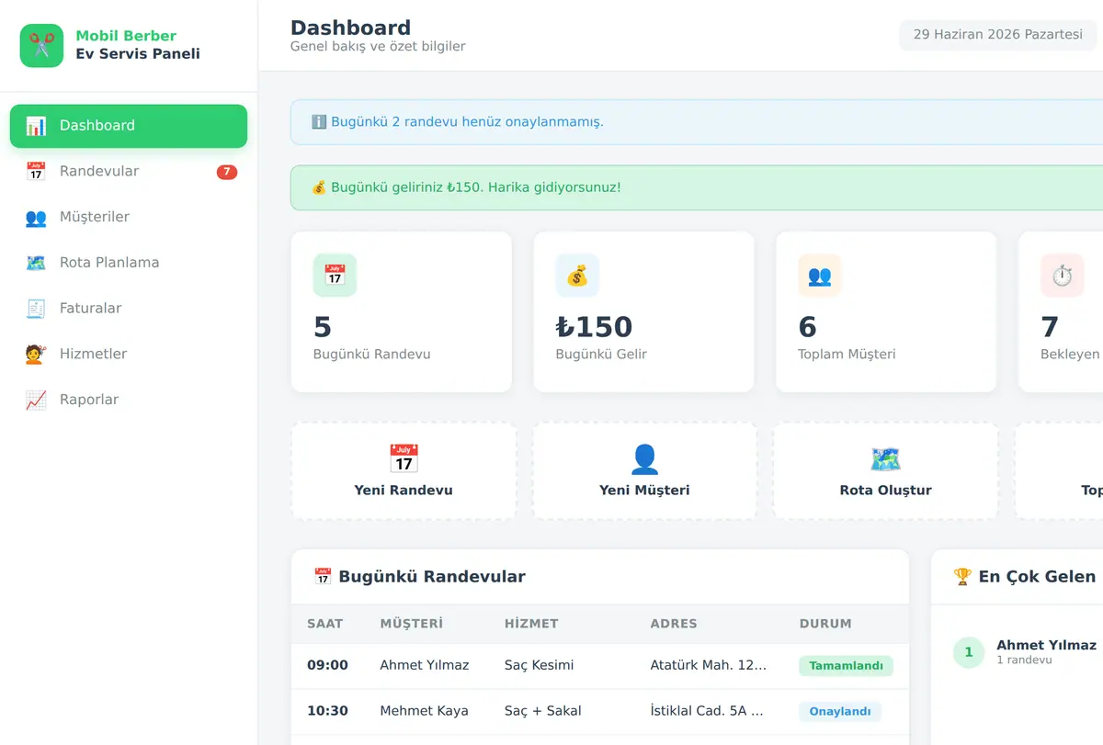Click the calendar icon on Bugünkü Randevu card

pyautogui.click(x=335, y=276)
